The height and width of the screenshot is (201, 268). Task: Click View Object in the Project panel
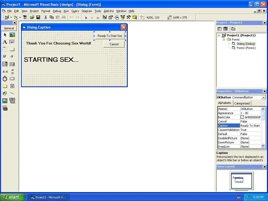(x=225, y=29)
